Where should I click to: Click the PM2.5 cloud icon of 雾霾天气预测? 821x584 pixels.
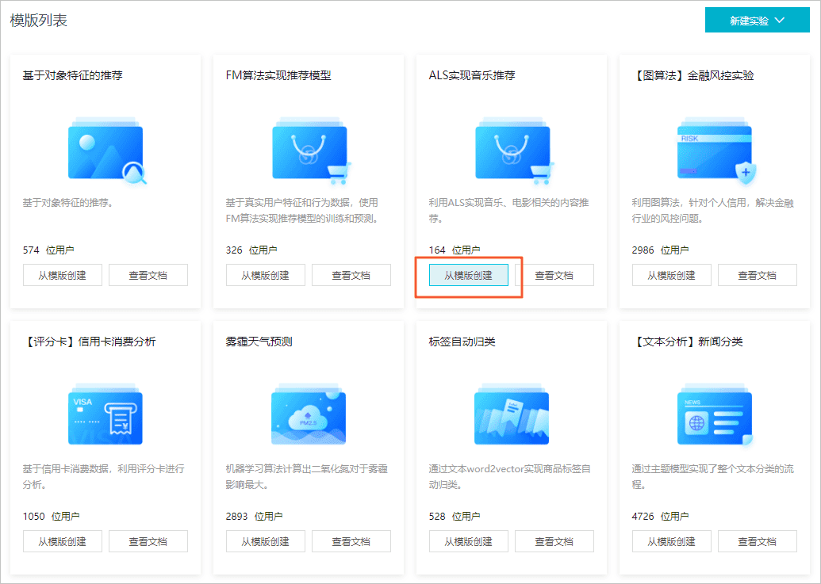click(309, 414)
